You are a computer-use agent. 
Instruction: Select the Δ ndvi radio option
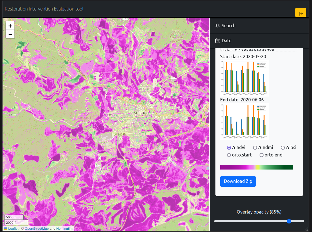[x=229, y=148]
